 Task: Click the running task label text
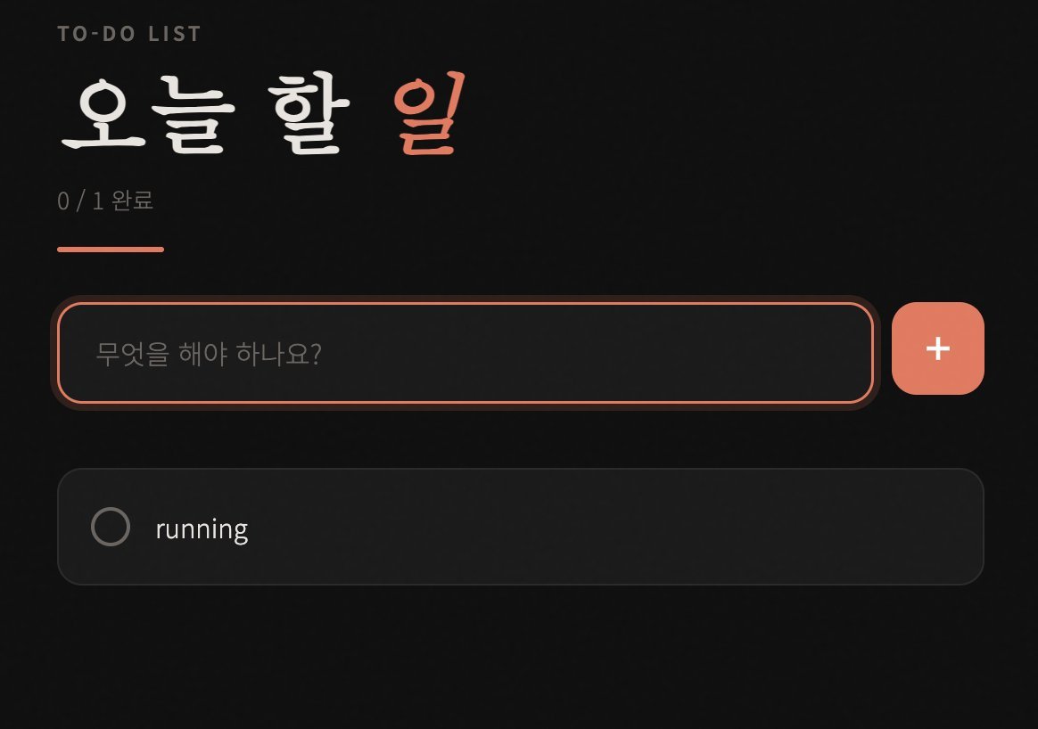coord(202,528)
